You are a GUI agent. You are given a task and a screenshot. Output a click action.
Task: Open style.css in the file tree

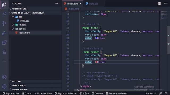pyautogui.click(x=35, y=21)
